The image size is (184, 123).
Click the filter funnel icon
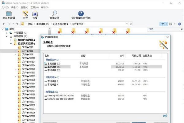point(163,24)
